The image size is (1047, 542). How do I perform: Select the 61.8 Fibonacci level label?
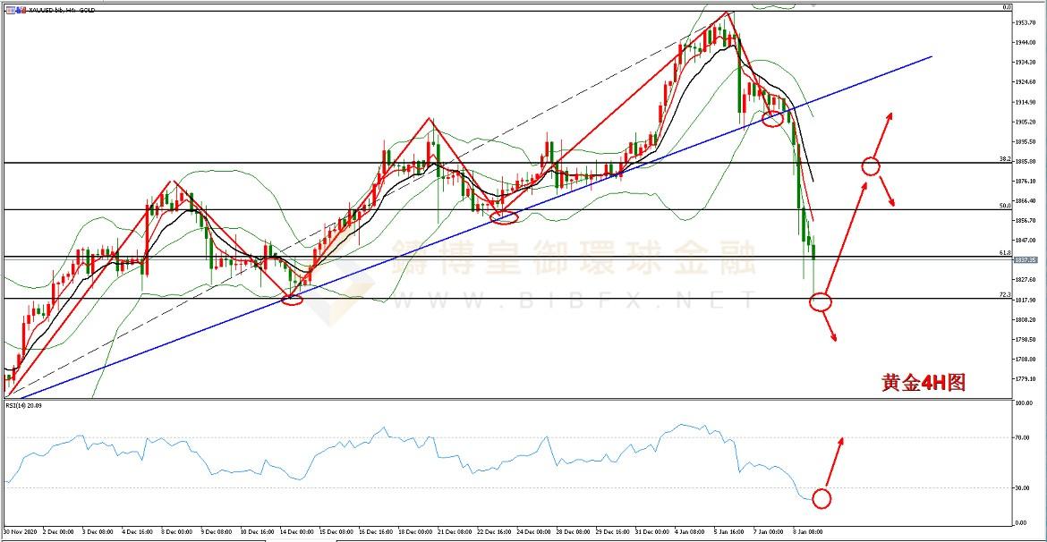point(1004,253)
